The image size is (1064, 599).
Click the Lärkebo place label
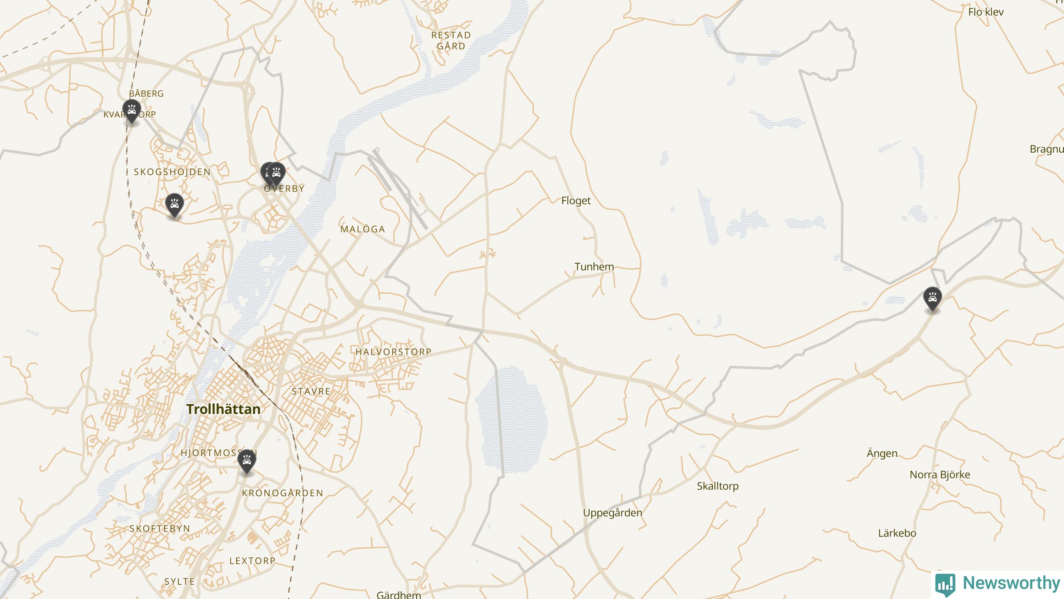point(897,533)
